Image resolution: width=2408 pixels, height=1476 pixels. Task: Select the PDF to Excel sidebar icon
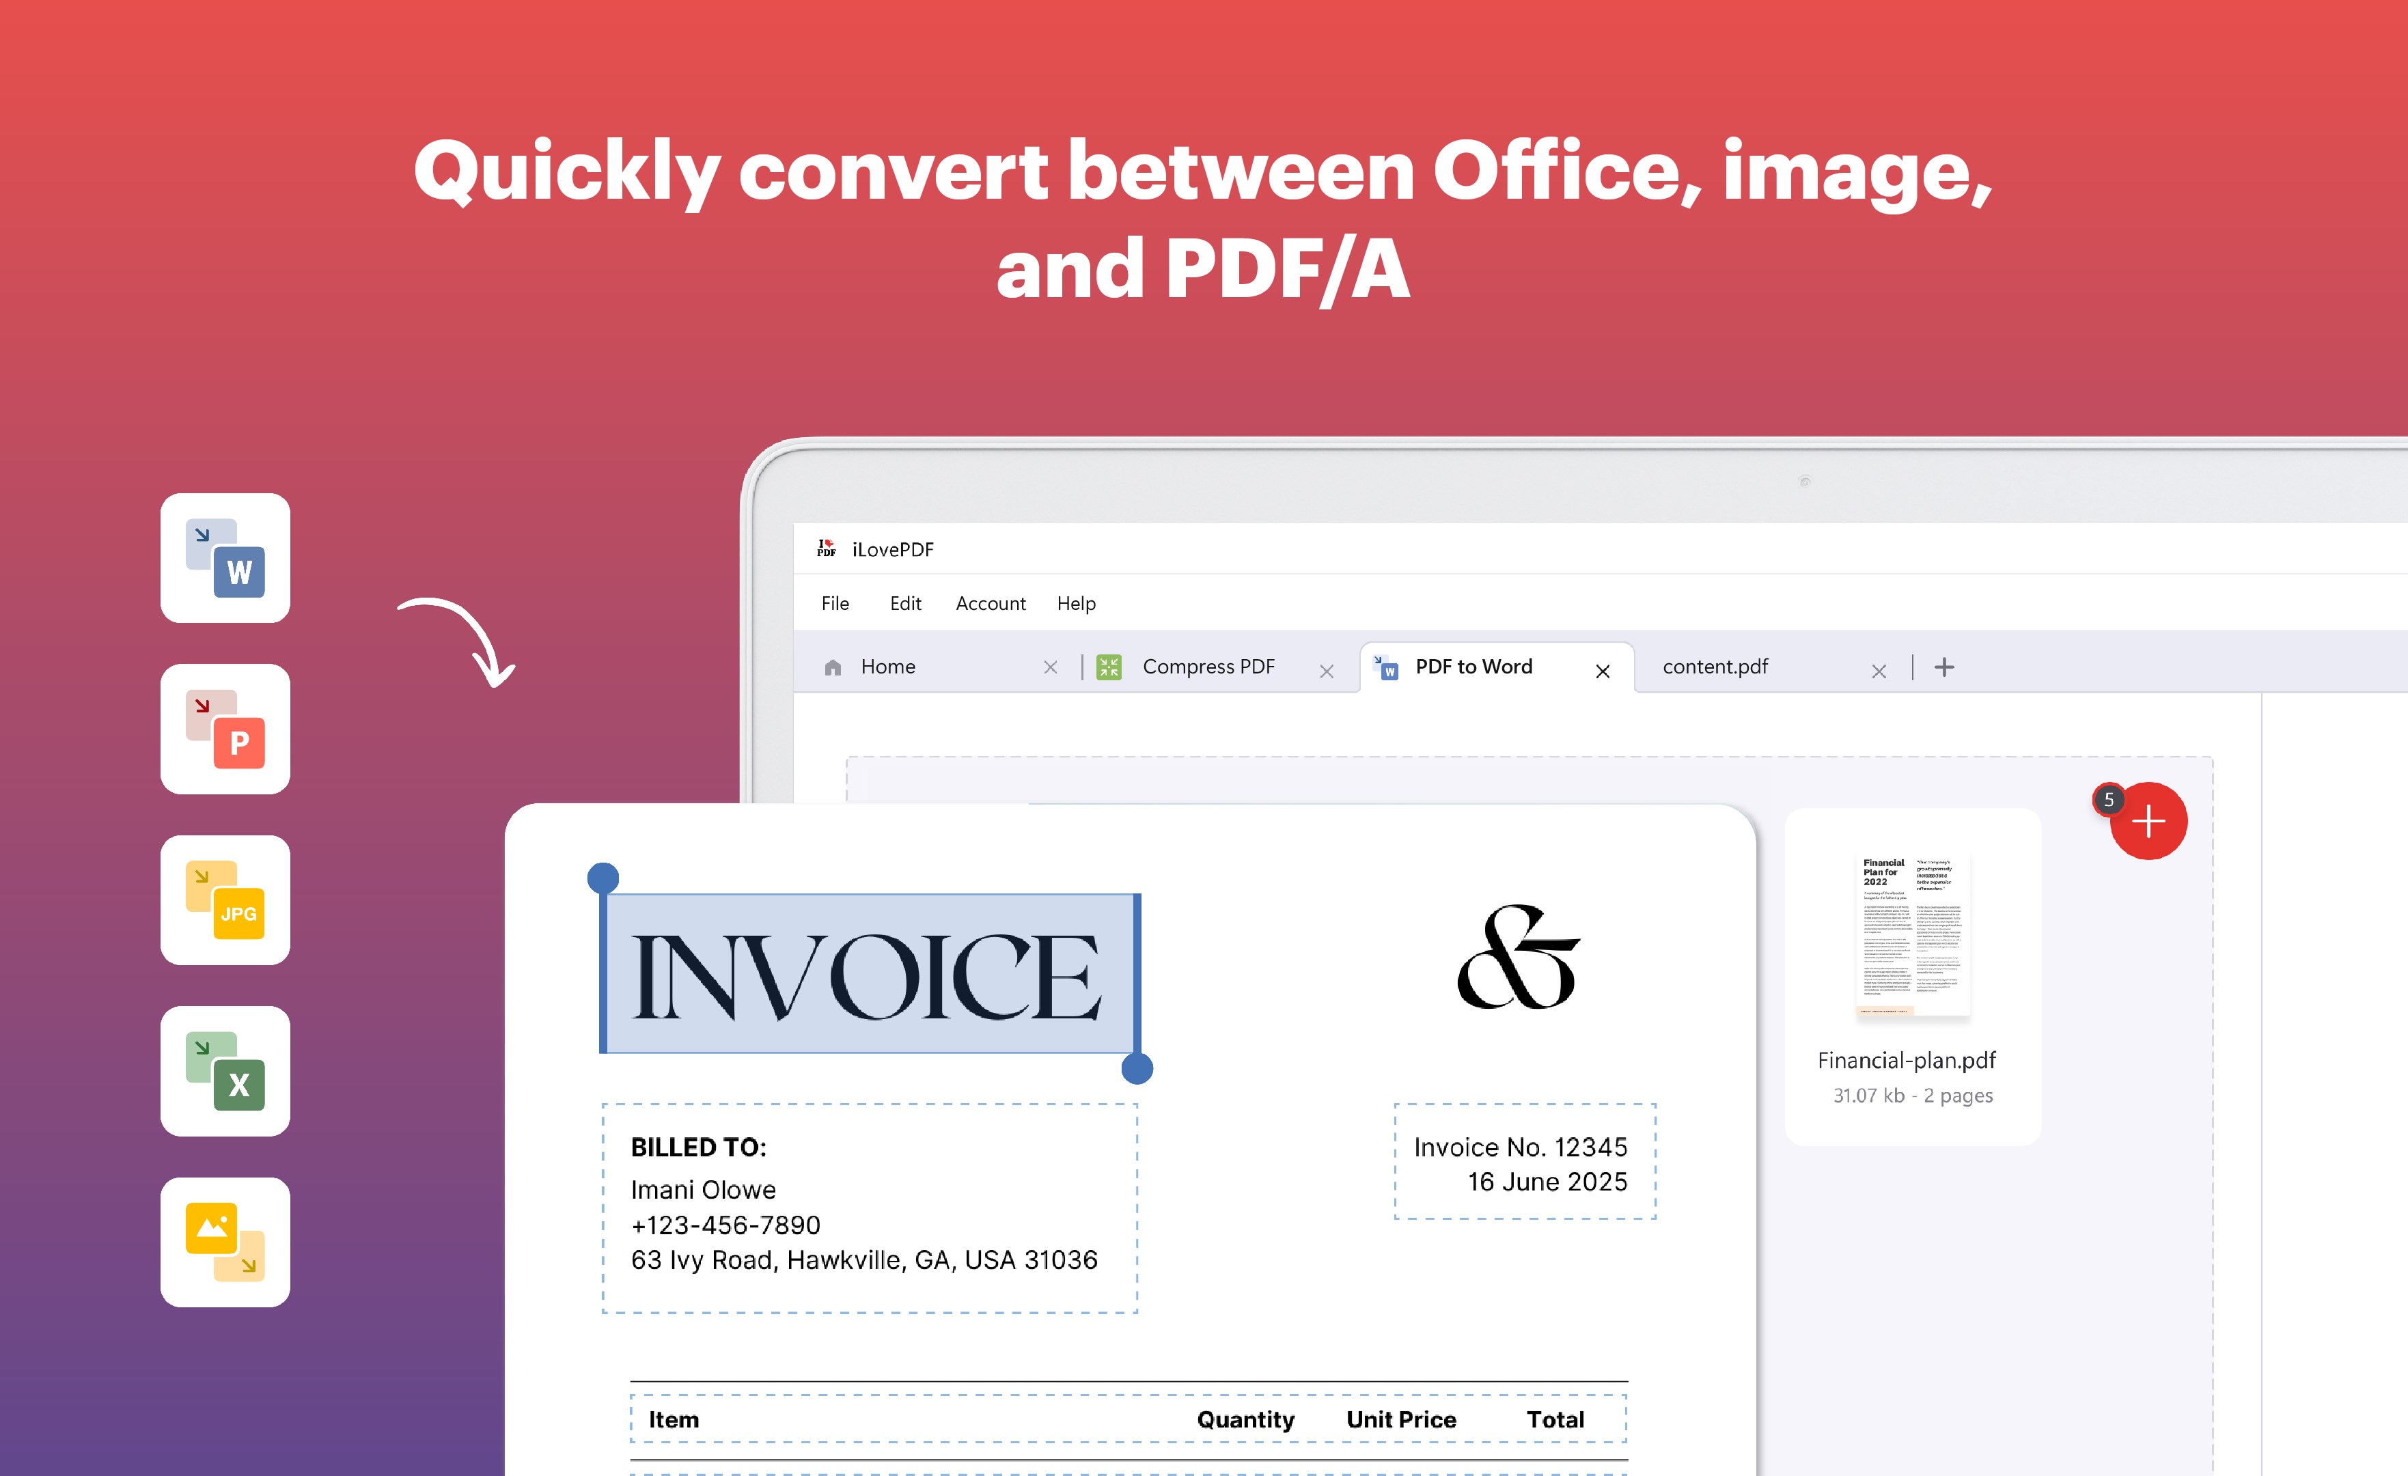tap(224, 1070)
